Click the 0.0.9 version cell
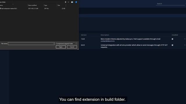Image resolution: width=186 pixels, height=104 pixels. coord(83,45)
